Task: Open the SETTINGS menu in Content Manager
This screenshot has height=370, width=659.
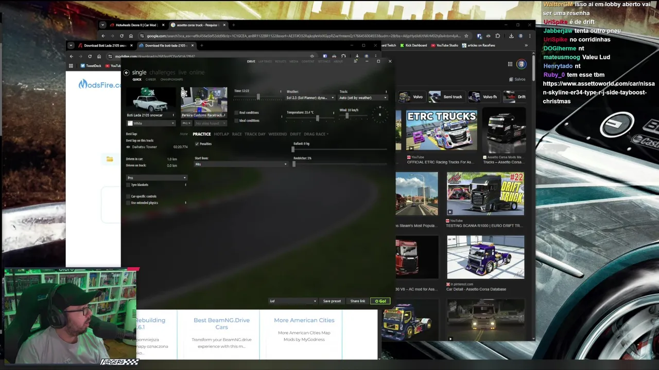Action: tap(324, 62)
